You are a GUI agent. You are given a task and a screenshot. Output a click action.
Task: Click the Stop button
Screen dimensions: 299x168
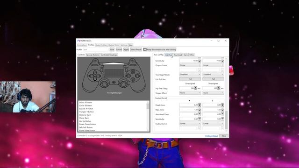pos(224,136)
